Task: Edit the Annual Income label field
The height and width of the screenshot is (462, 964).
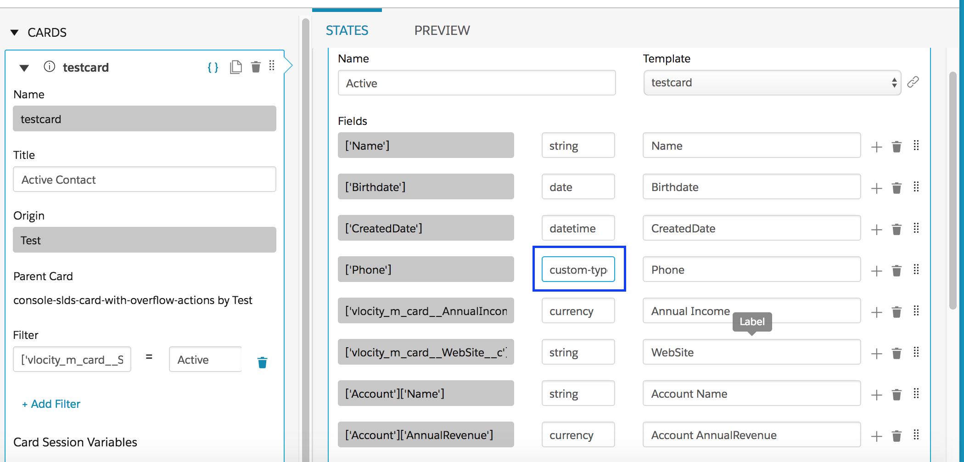Action: click(x=751, y=310)
